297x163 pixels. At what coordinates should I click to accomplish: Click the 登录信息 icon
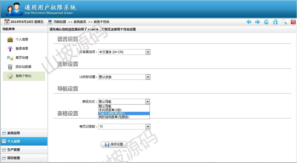(x=10, y=49)
